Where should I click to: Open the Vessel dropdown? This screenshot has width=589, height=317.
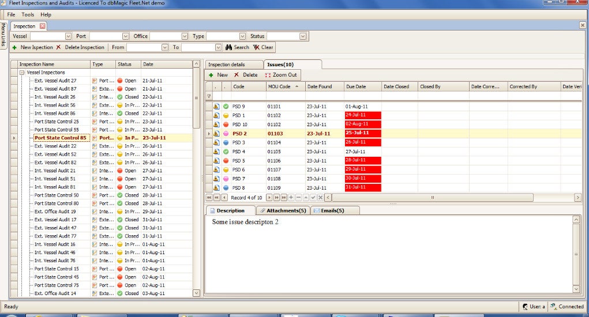68,36
